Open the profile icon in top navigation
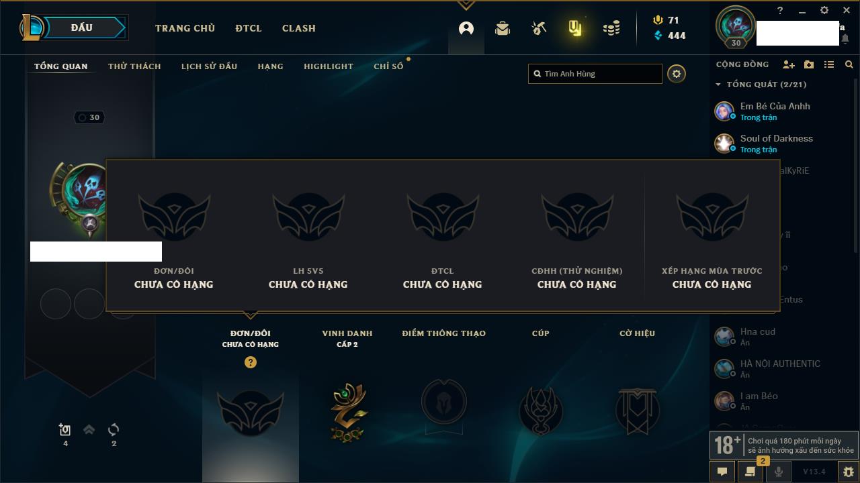The image size is (860, 483). [x=466, y=28]
